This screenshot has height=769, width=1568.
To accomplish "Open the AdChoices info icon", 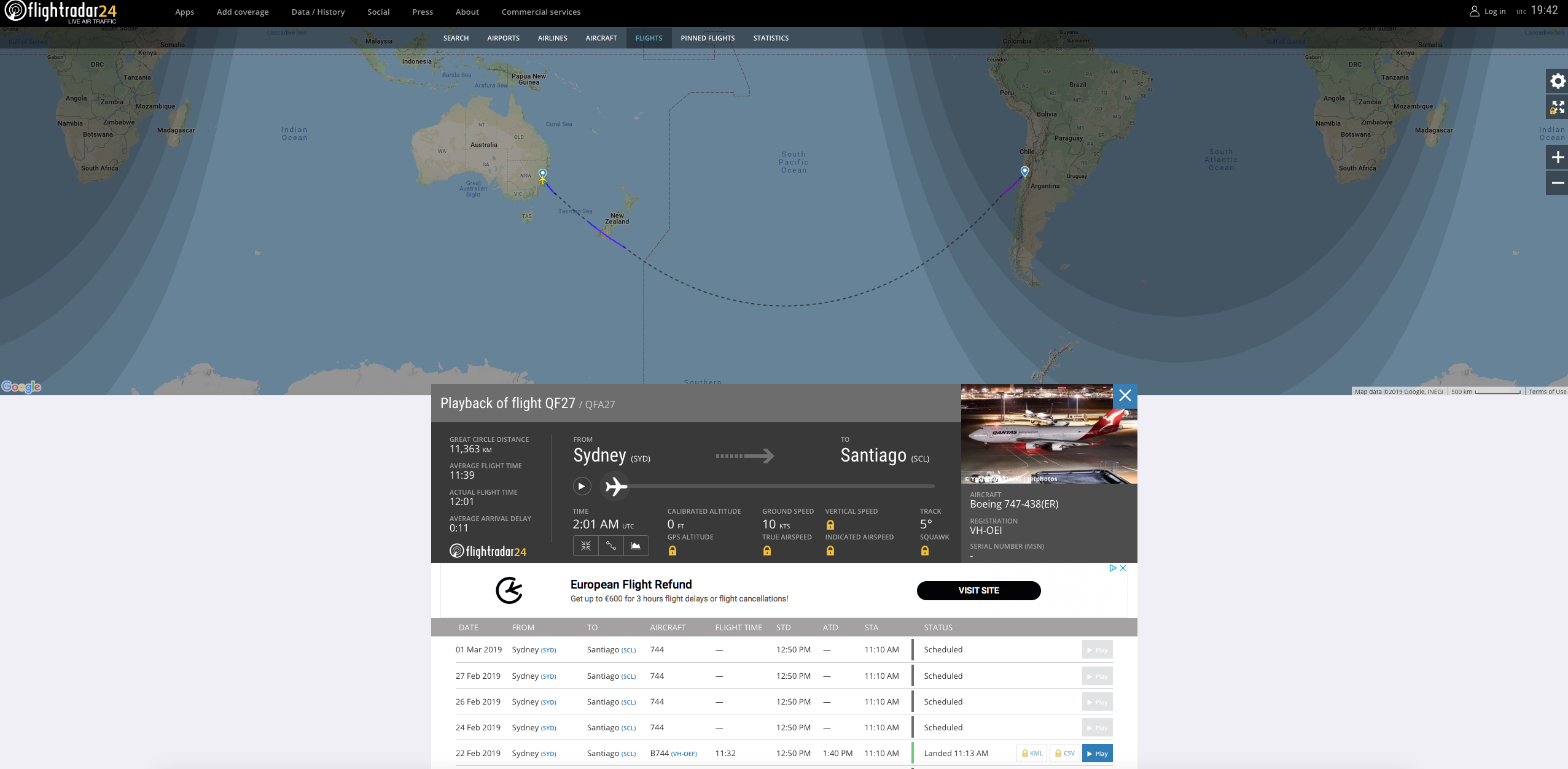I will [1112, 568].
